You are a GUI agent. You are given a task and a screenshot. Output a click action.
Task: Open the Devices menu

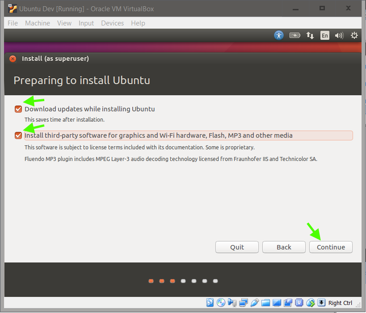tap(112, 23)
